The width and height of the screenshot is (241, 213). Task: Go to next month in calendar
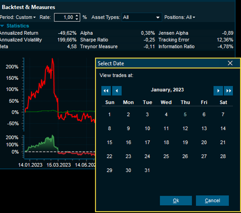218,91
